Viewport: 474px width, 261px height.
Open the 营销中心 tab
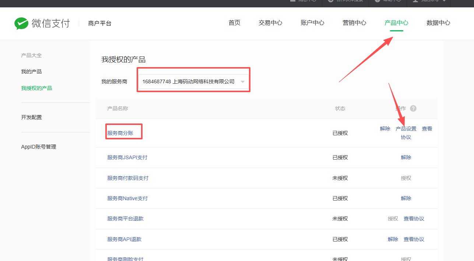point(354,23)
